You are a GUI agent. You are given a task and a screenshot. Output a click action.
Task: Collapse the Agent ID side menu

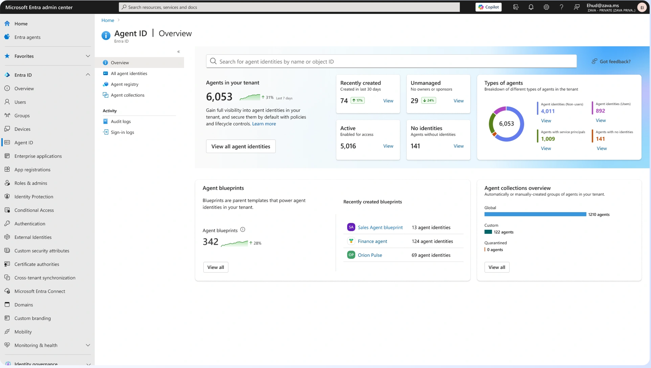tap(178, 52)
